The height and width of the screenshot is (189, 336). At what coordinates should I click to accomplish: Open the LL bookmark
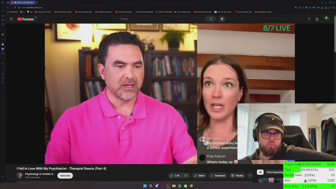point(23,12)
